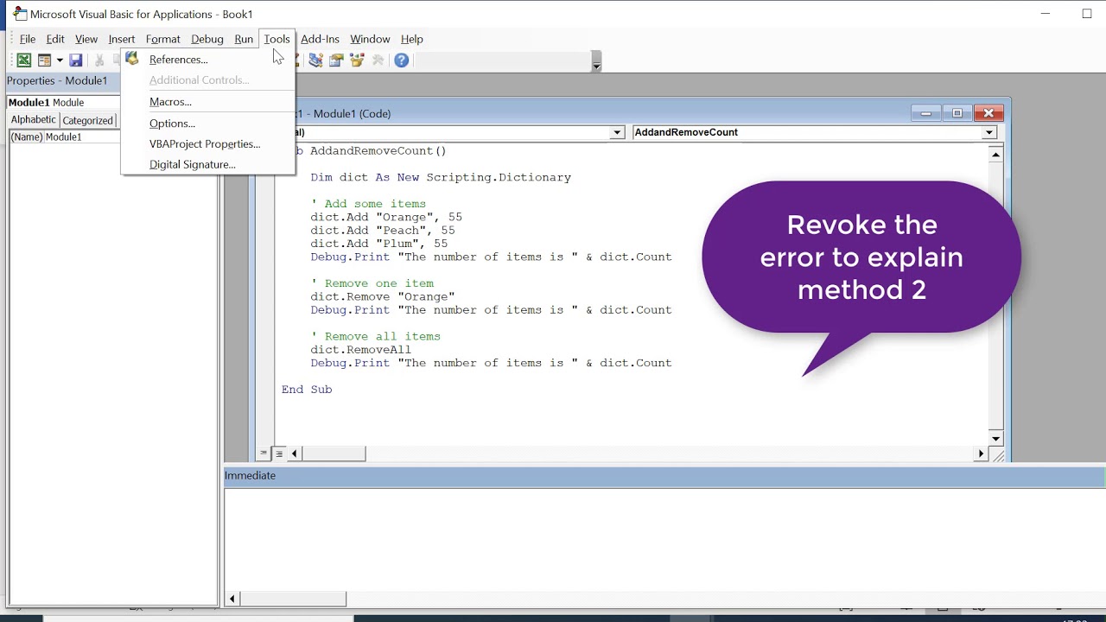
Task: Expand the Object dropdown in code window
Action: pos(617,133)
